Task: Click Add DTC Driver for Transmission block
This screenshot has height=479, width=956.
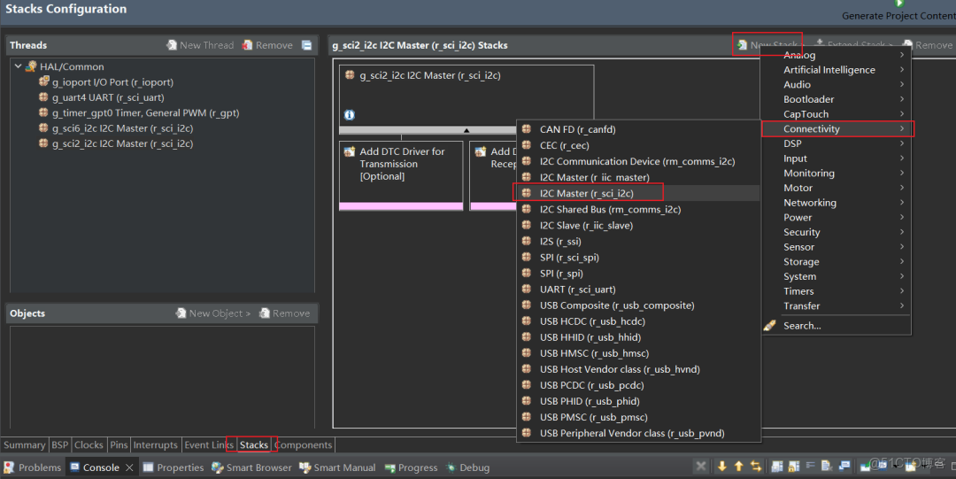Action: point(401,175)
